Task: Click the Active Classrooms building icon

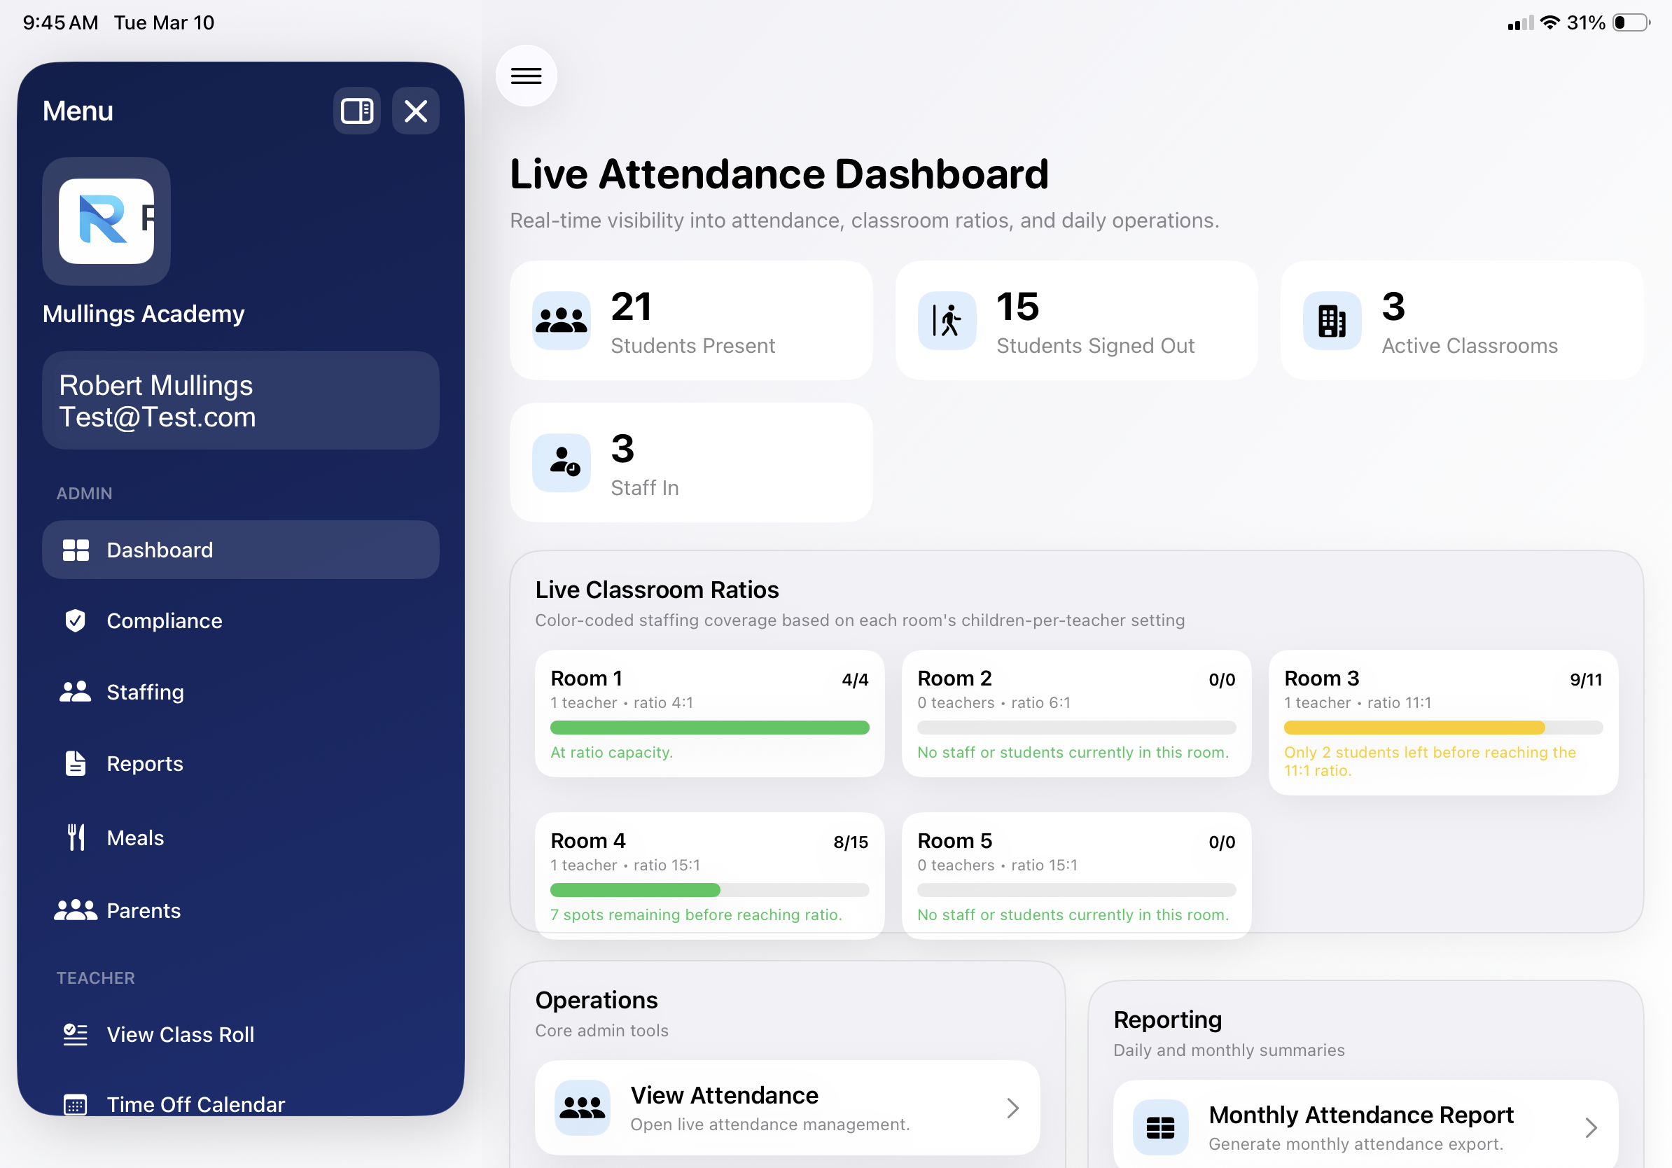Action: point(1332,321)
